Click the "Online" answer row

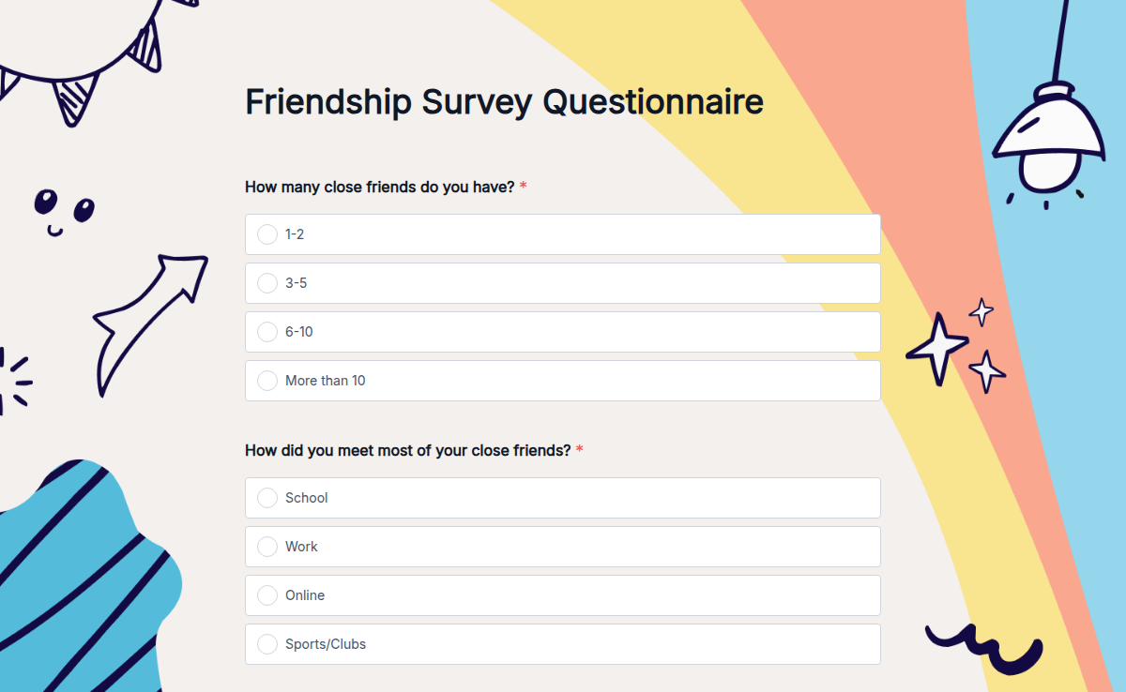point(563,595)
